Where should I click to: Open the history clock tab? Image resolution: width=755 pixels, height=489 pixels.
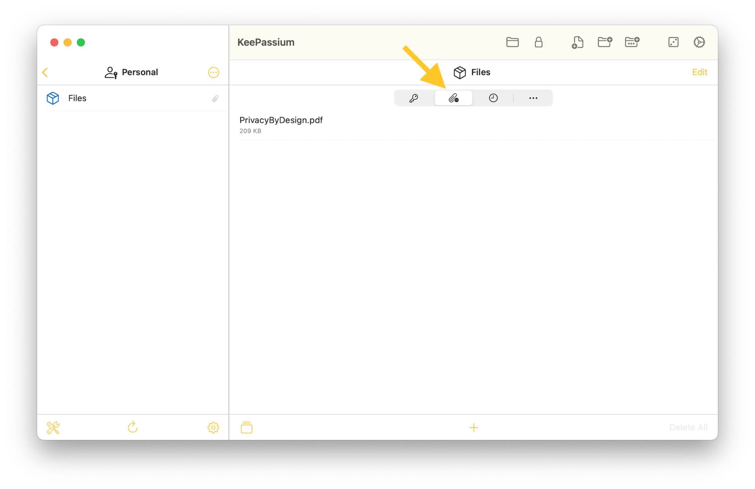[493, 98]
